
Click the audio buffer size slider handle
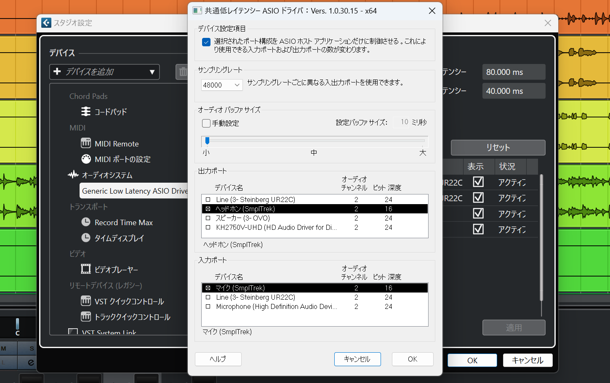207,141
